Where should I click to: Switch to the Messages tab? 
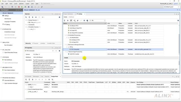click(x=36, y=76)
